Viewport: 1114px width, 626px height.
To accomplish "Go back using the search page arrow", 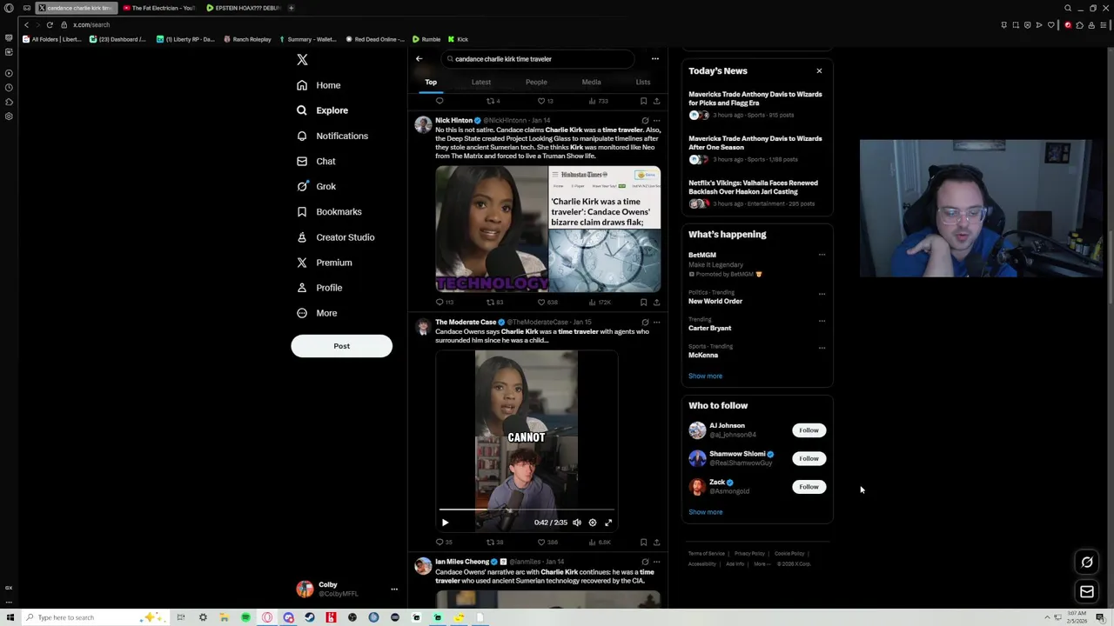I will 419,59.
